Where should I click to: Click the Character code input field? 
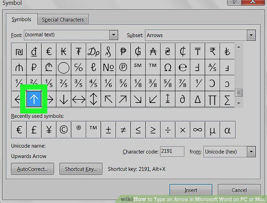point(172,151)
